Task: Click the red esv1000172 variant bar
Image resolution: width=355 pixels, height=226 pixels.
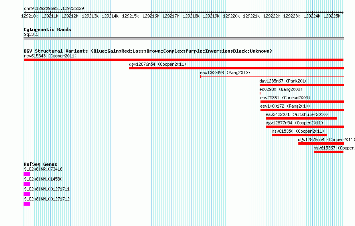Action: [302, 110]
